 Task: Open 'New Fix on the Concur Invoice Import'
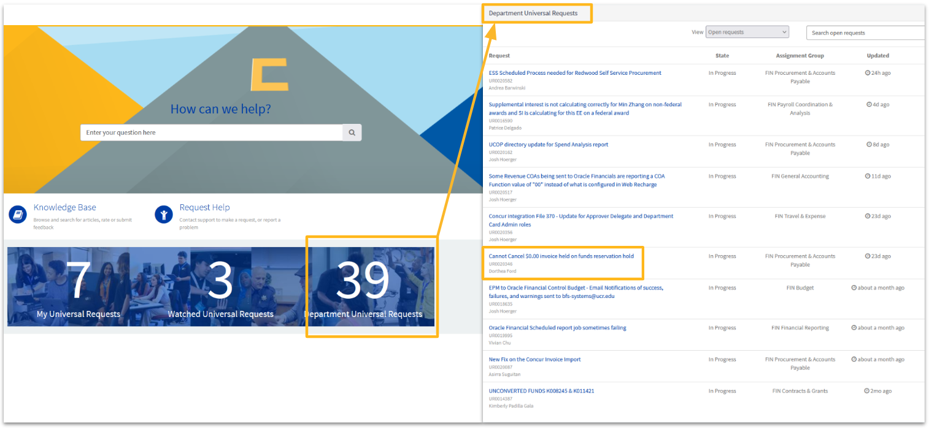point(534,359)
